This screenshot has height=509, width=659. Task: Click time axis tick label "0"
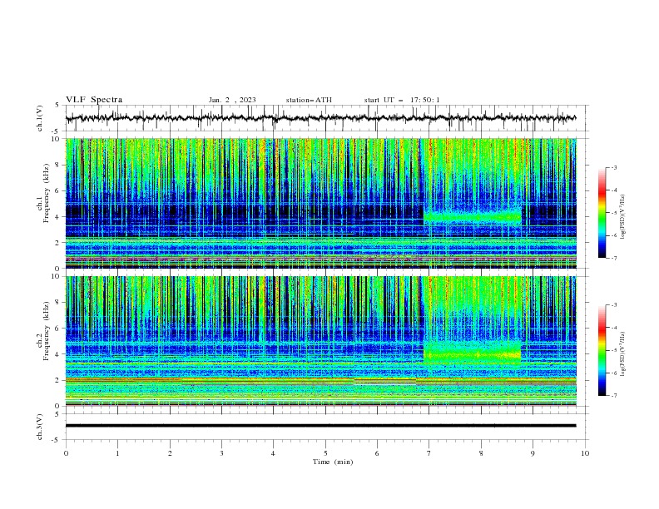(66, 453)
